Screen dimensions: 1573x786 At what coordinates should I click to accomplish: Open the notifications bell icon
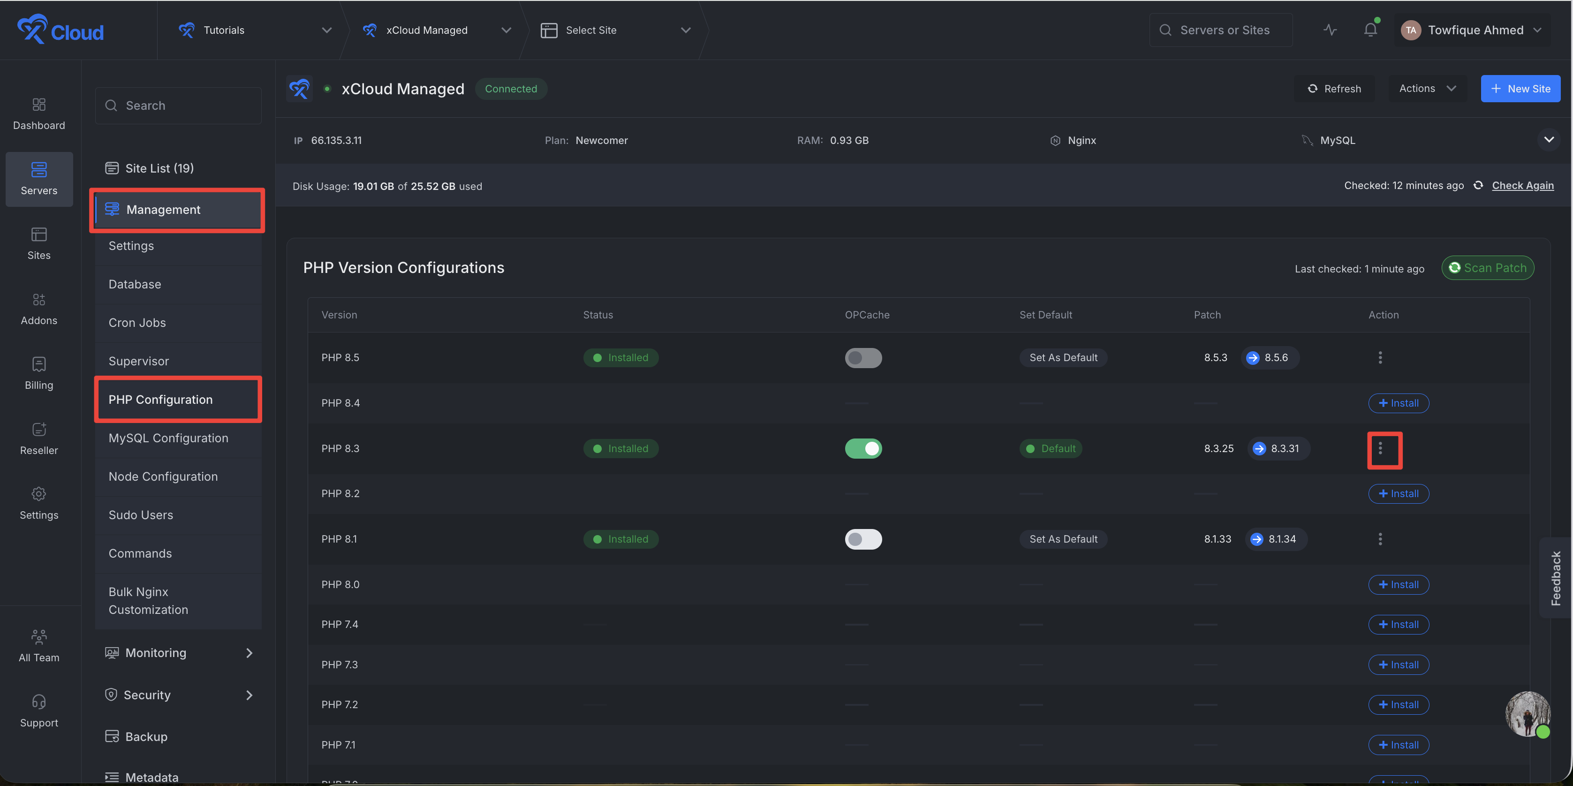1370,30
